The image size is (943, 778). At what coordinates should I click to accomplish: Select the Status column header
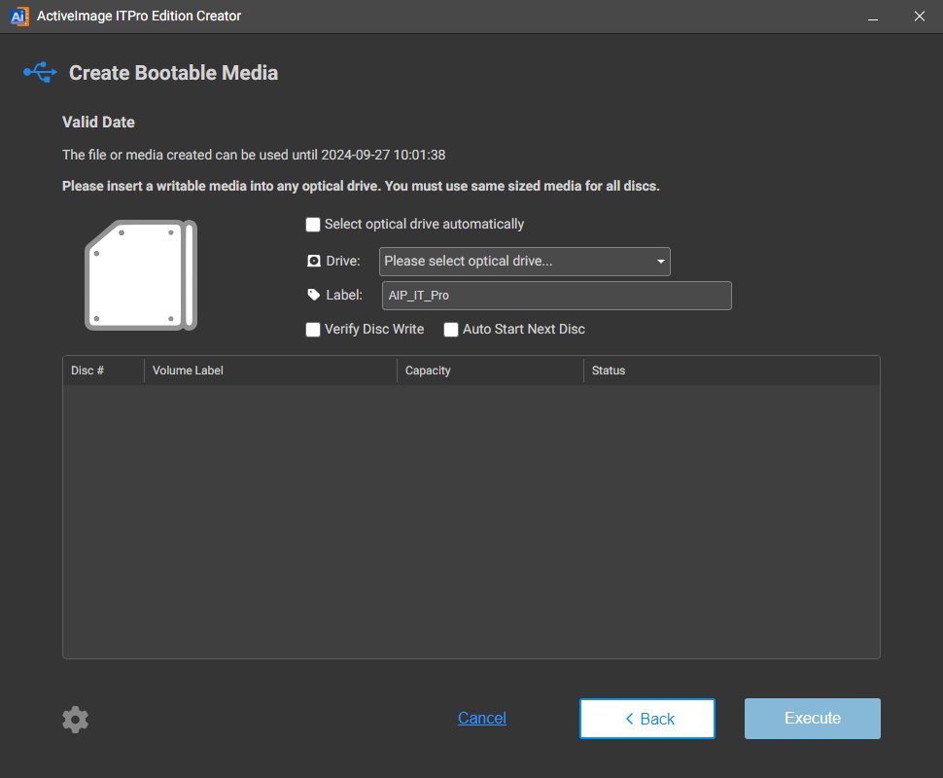(x=731, y=371)
